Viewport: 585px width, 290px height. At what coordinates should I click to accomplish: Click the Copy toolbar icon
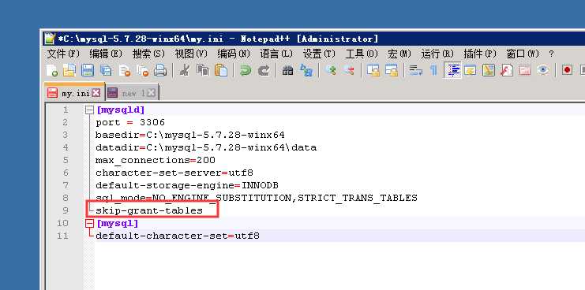(x=203, y=70)
